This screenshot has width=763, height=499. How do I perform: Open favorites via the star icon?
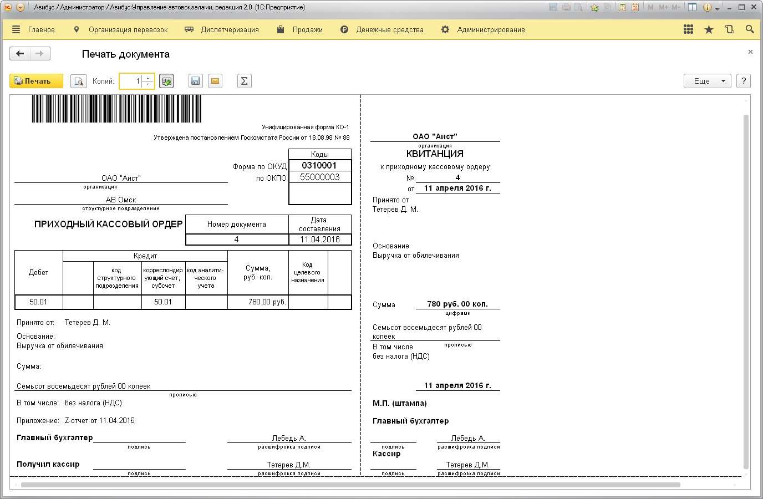[x=709, y=30]
